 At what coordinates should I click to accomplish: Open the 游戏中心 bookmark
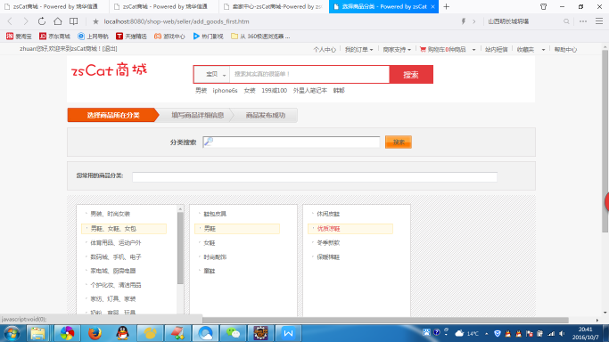169,36
